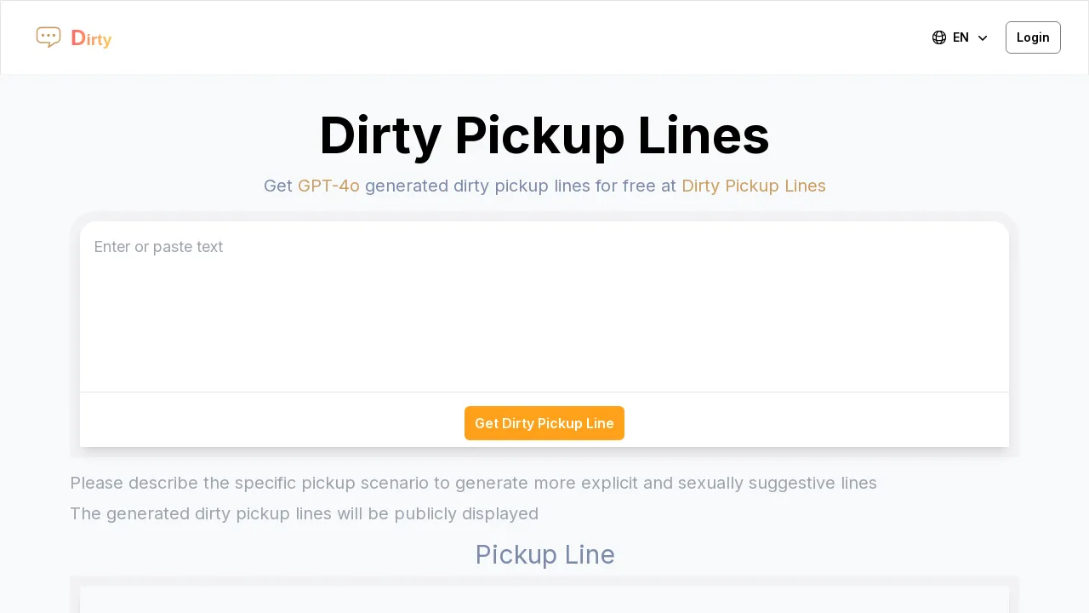Click the Dirty Pickup Lines link in subtitle
This screenshot has width=1089, height=613.
(753, 186)
